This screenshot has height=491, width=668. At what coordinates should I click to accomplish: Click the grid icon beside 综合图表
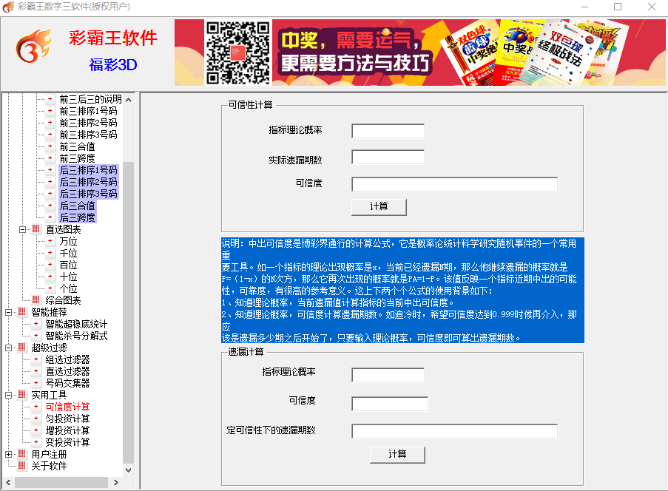click(x=36, y=300)
